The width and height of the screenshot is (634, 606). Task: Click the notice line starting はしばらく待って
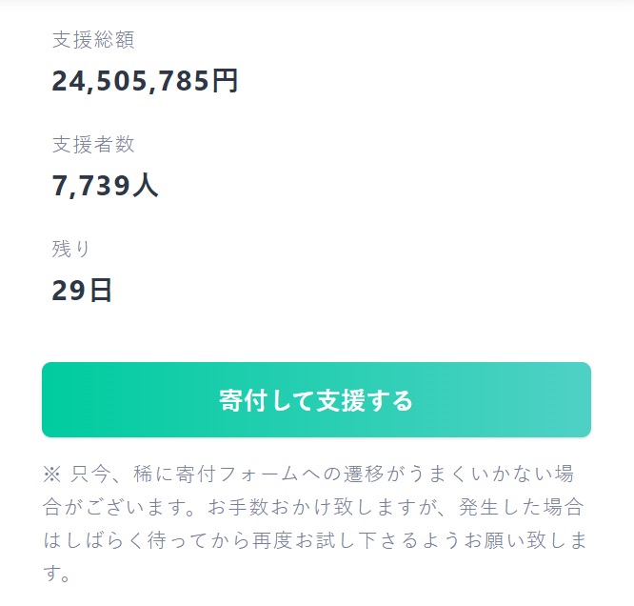pyautogui.click(x=124, y=541)
